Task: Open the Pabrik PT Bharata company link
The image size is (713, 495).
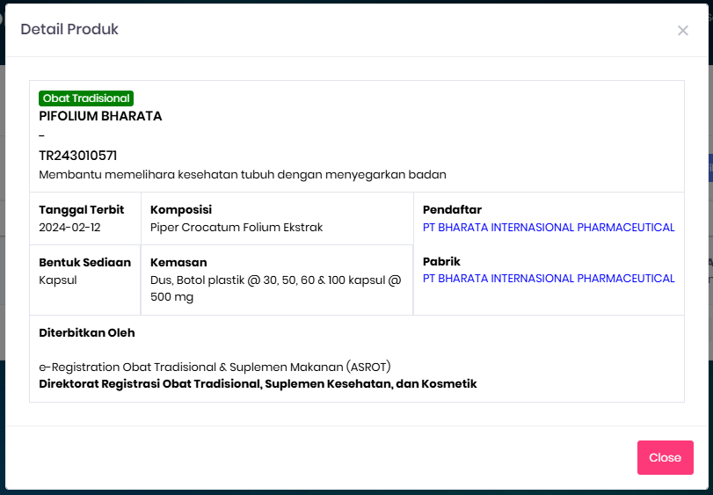Action: (549, 279)
